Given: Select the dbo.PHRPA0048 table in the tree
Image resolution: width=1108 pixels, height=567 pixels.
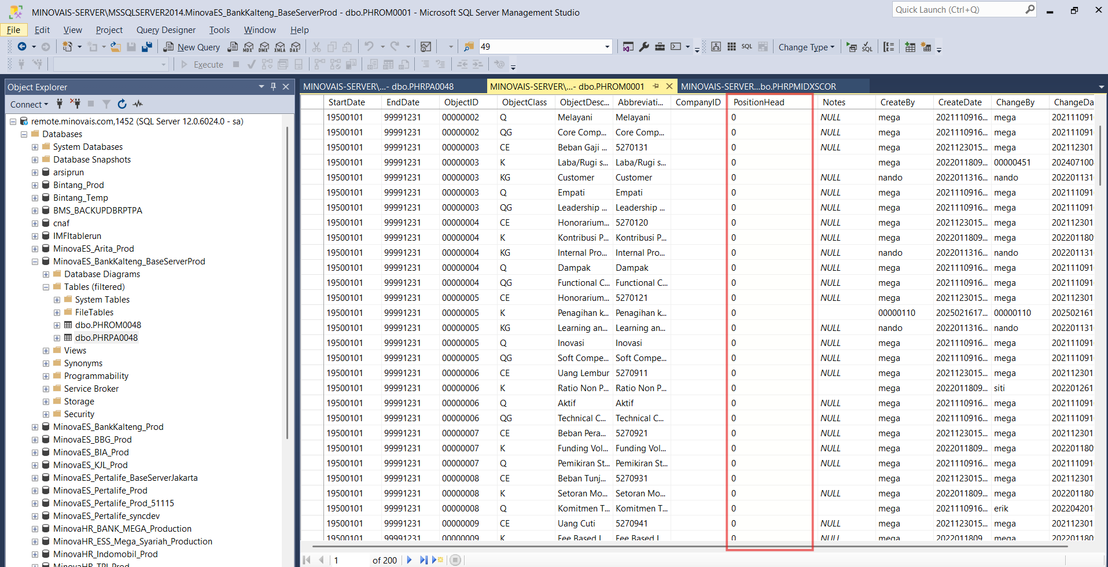Looking at the screenshot, I should tap(106, 338).
